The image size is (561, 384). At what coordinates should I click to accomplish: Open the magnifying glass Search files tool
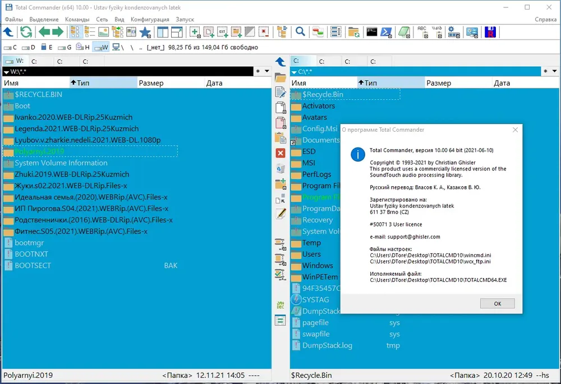300,32
